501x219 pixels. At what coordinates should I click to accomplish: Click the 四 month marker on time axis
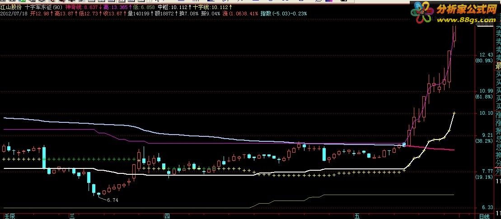pos(167,216)
